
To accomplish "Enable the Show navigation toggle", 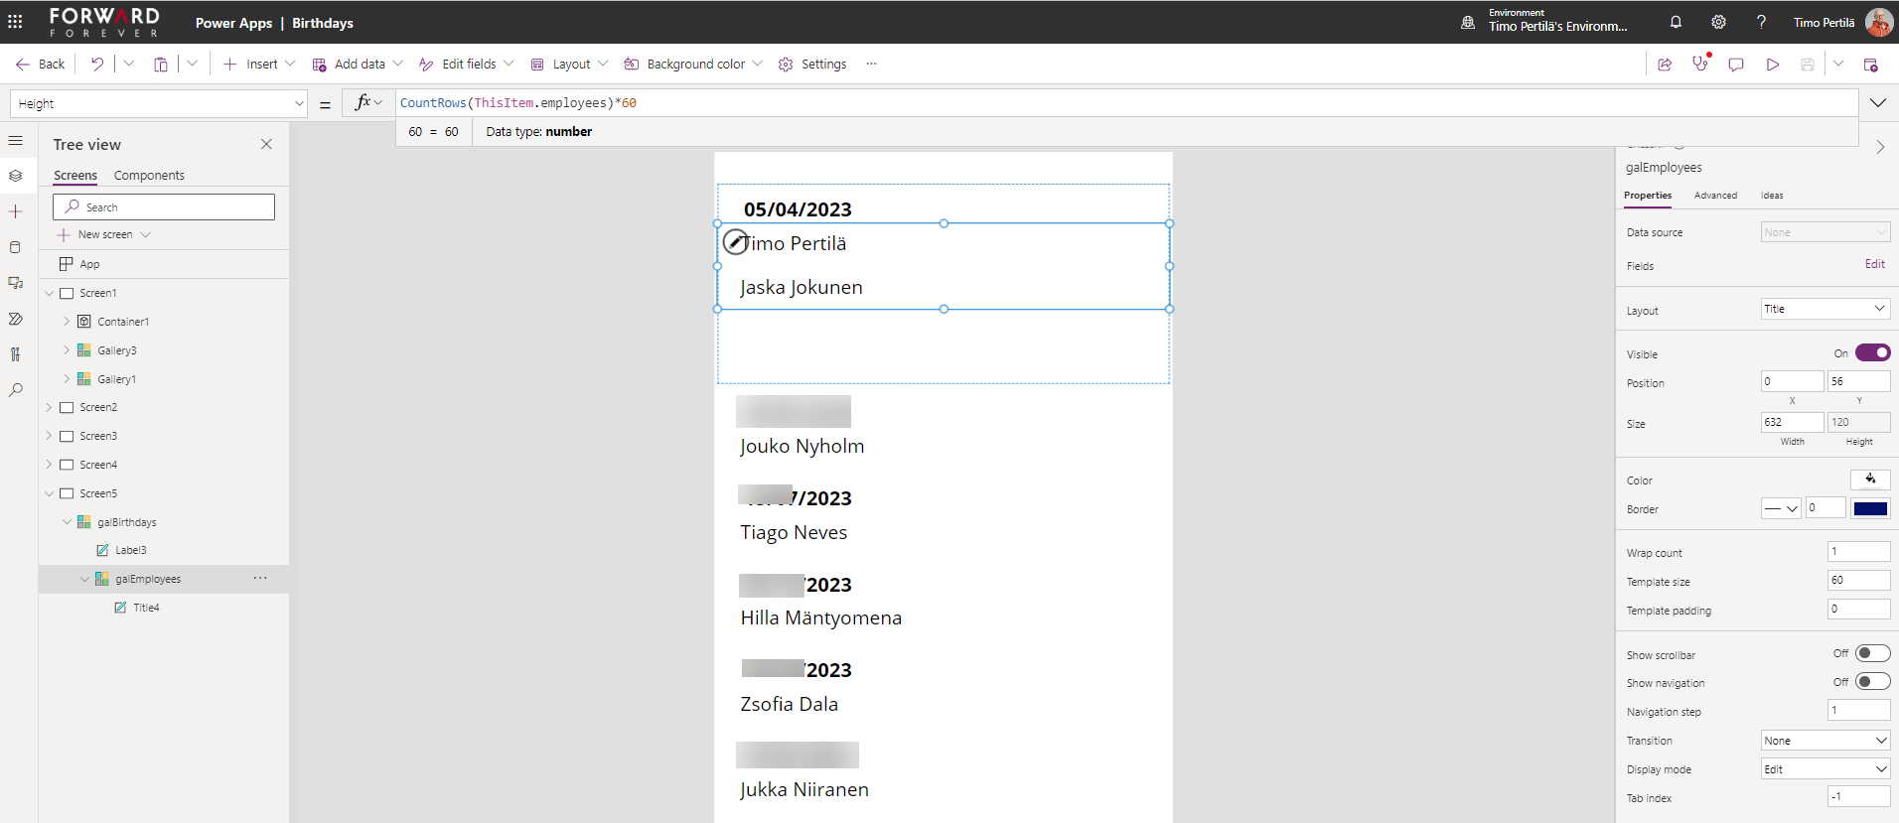I will pos(1872,682).
